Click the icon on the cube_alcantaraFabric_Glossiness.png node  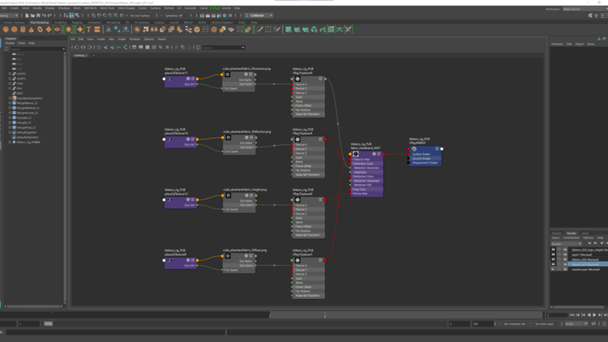point(228,75)
